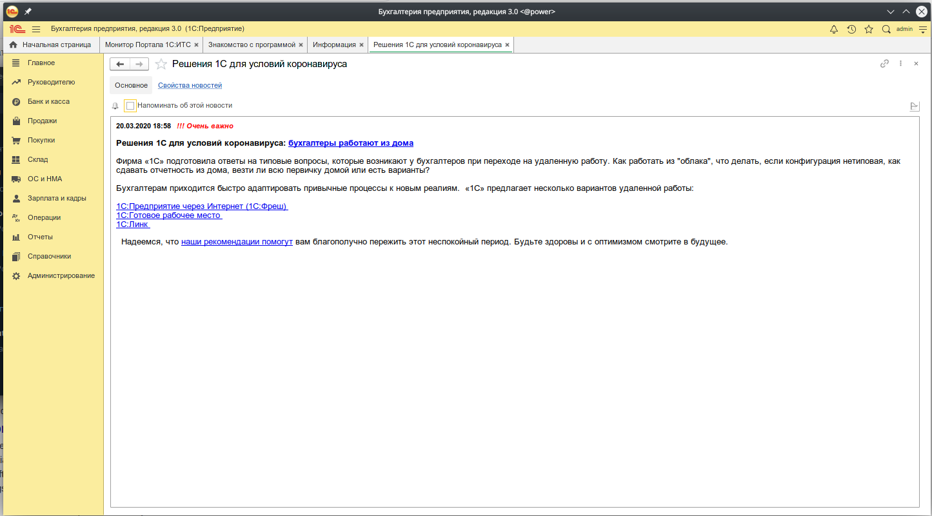Click the reminder bell icon beside checkbox
This screenshot has height=516, width=932.
click(x=115, y=106)
